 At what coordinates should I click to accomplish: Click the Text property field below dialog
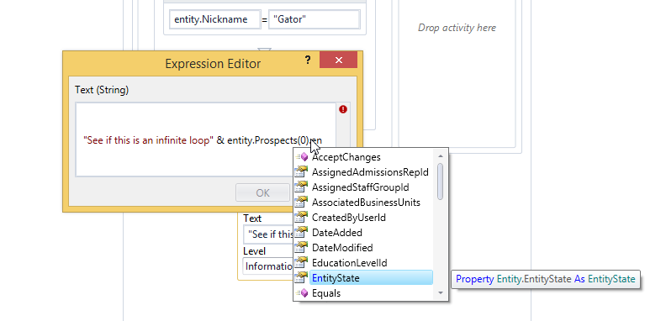[267, 234]
